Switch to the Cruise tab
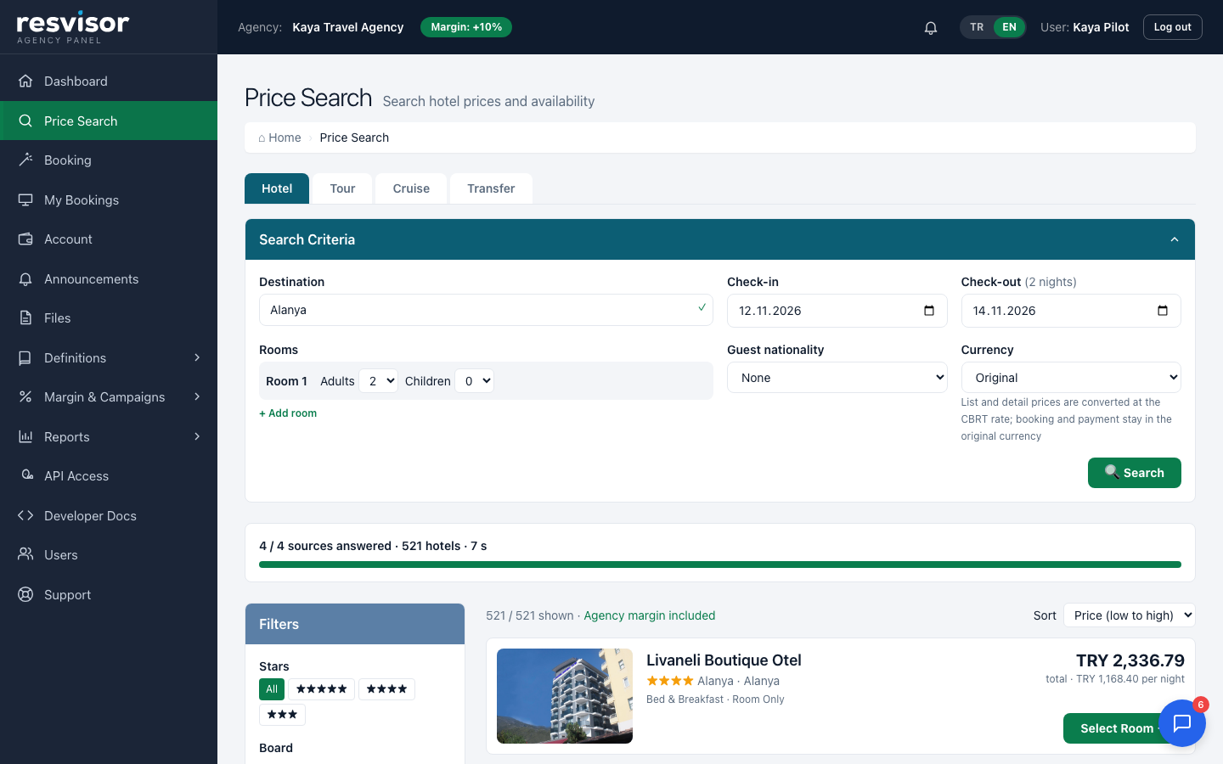This screenshot has height=764, width=1223. 411,188
